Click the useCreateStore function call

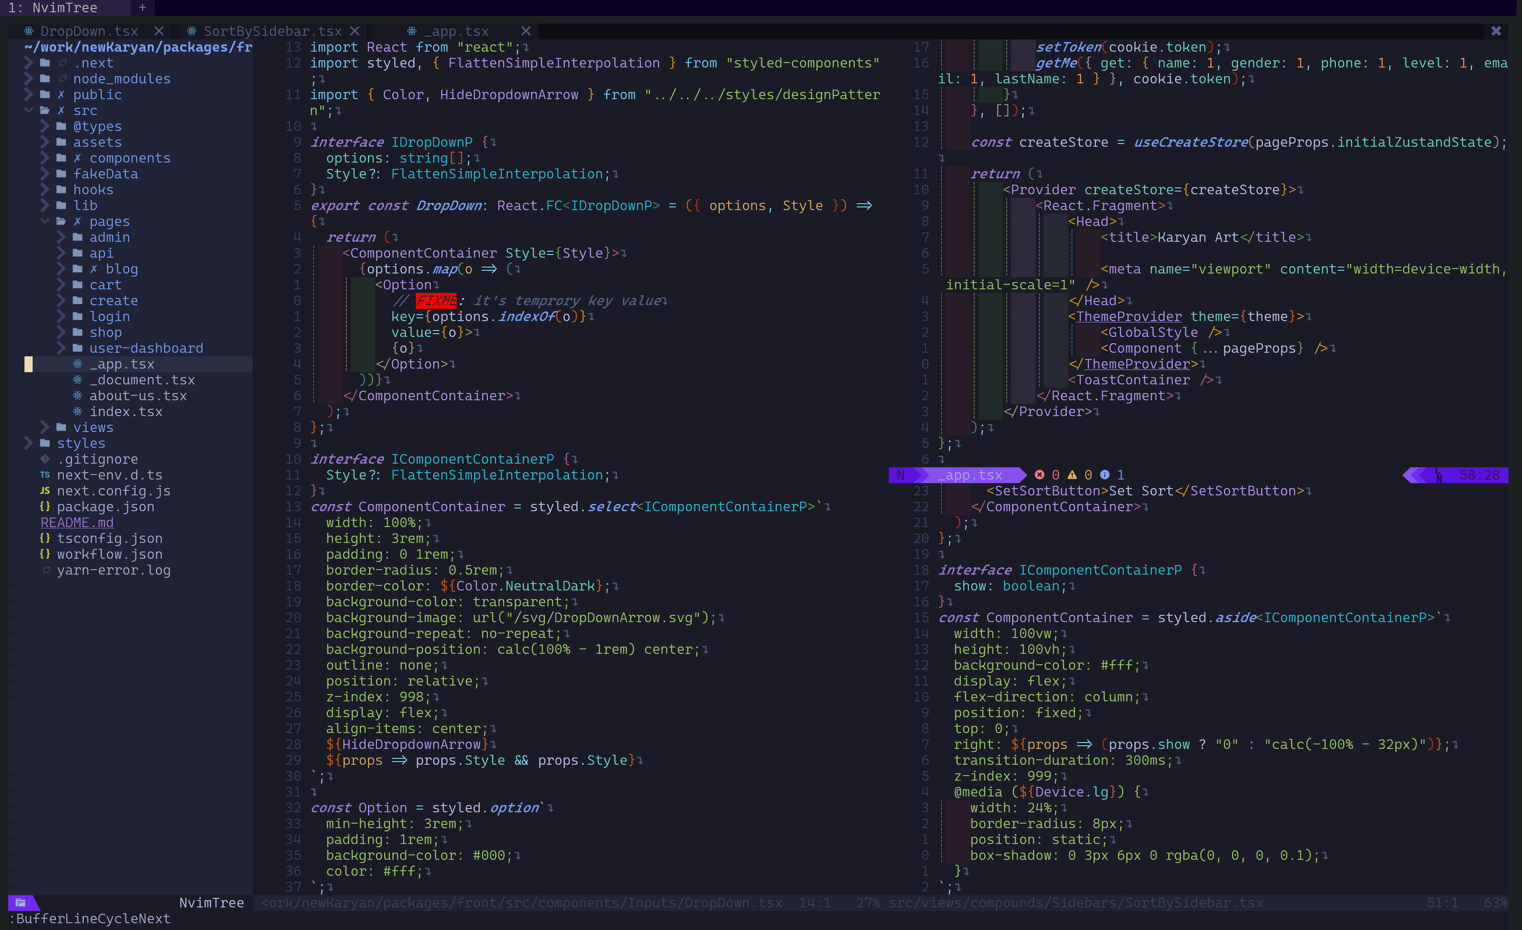[1190, 142]
